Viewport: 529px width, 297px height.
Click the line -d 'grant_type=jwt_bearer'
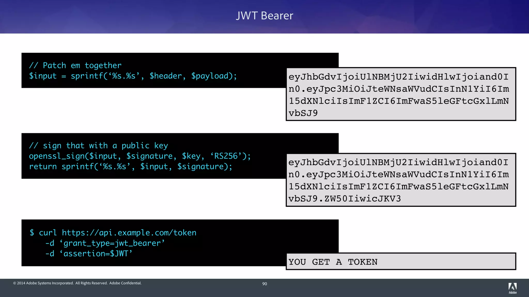(105, 243)
